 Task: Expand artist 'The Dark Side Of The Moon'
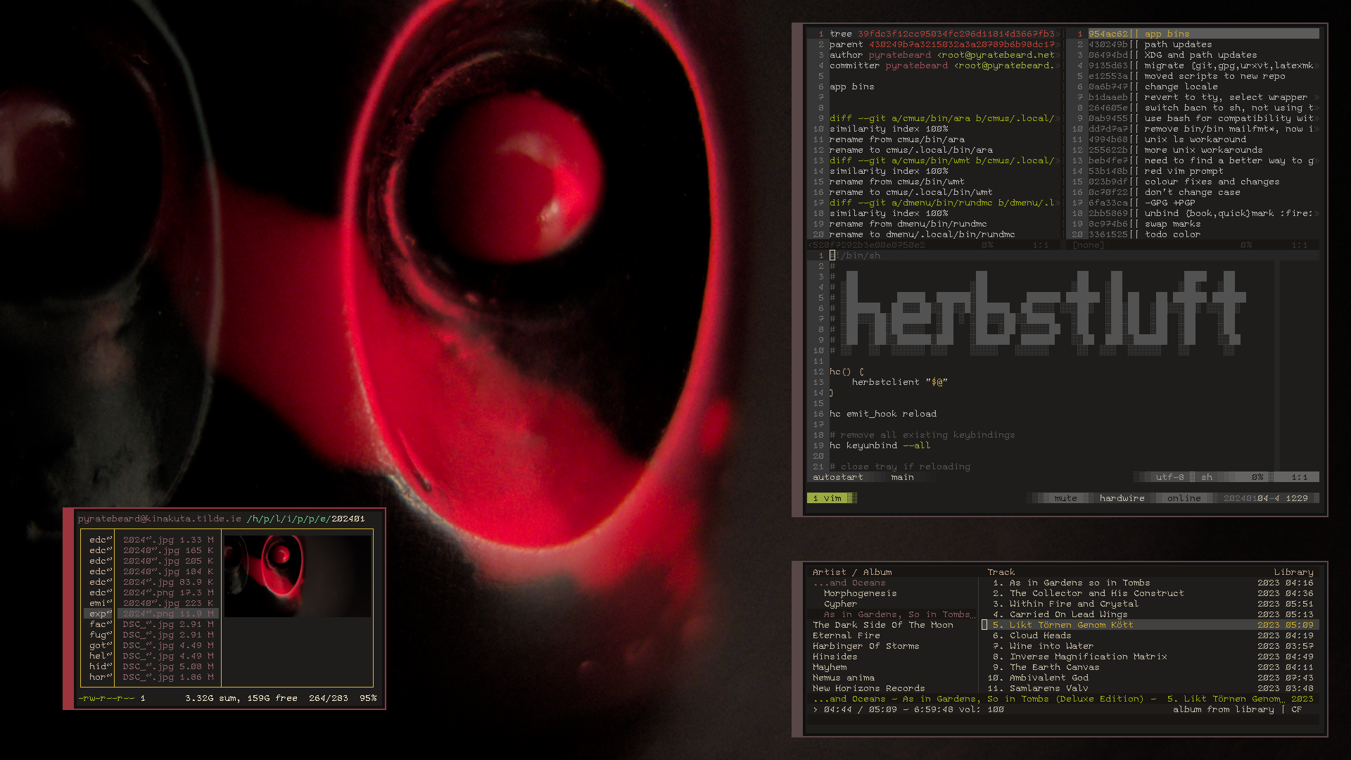point(883,625)
